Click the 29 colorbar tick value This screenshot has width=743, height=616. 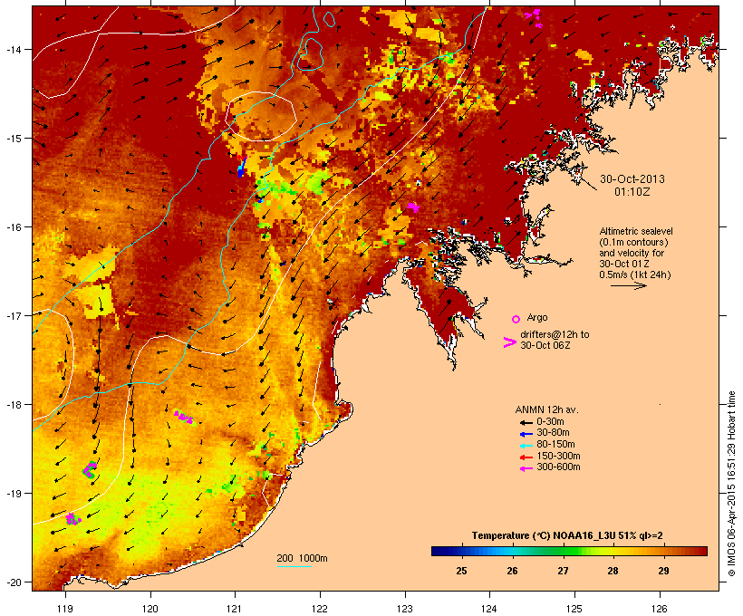(663, 571)
